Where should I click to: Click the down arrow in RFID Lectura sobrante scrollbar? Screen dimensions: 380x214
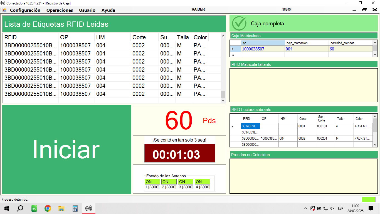pos(375,145)
